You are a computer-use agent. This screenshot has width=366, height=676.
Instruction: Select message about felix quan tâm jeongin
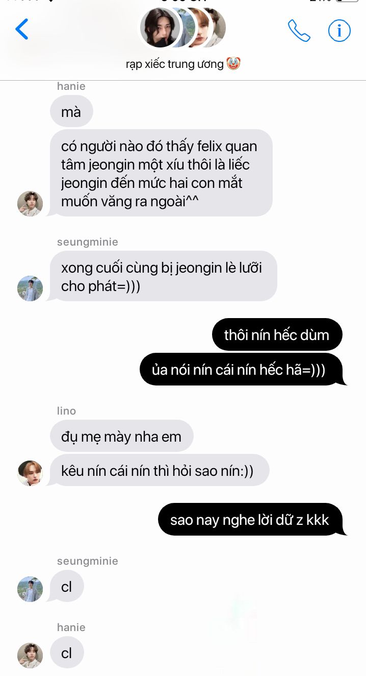coord(161,173)
